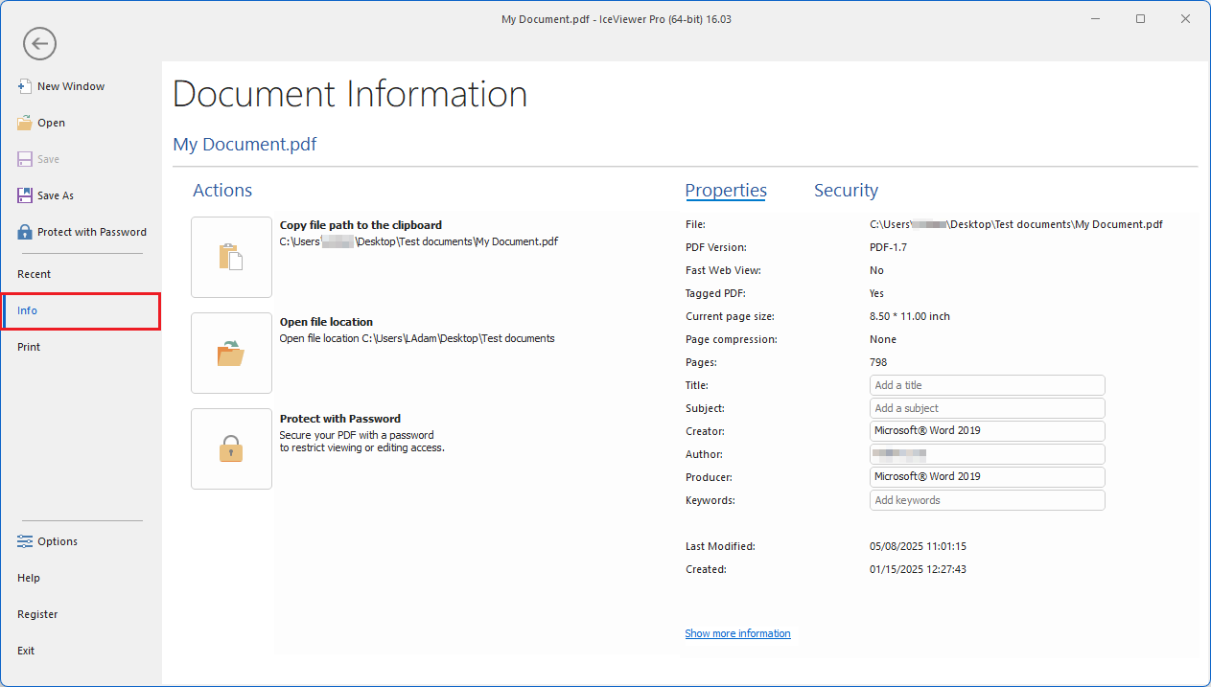Click the padlock Protect with Password tile
The image size is (1211, 687).
[x=231, y=449]
